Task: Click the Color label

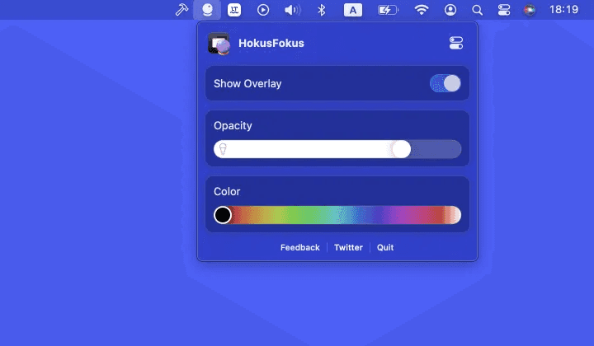Action: (227, 191)
